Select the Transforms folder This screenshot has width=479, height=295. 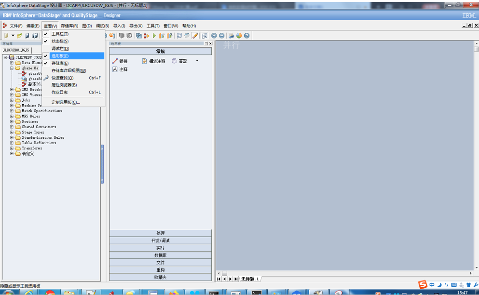32,148
